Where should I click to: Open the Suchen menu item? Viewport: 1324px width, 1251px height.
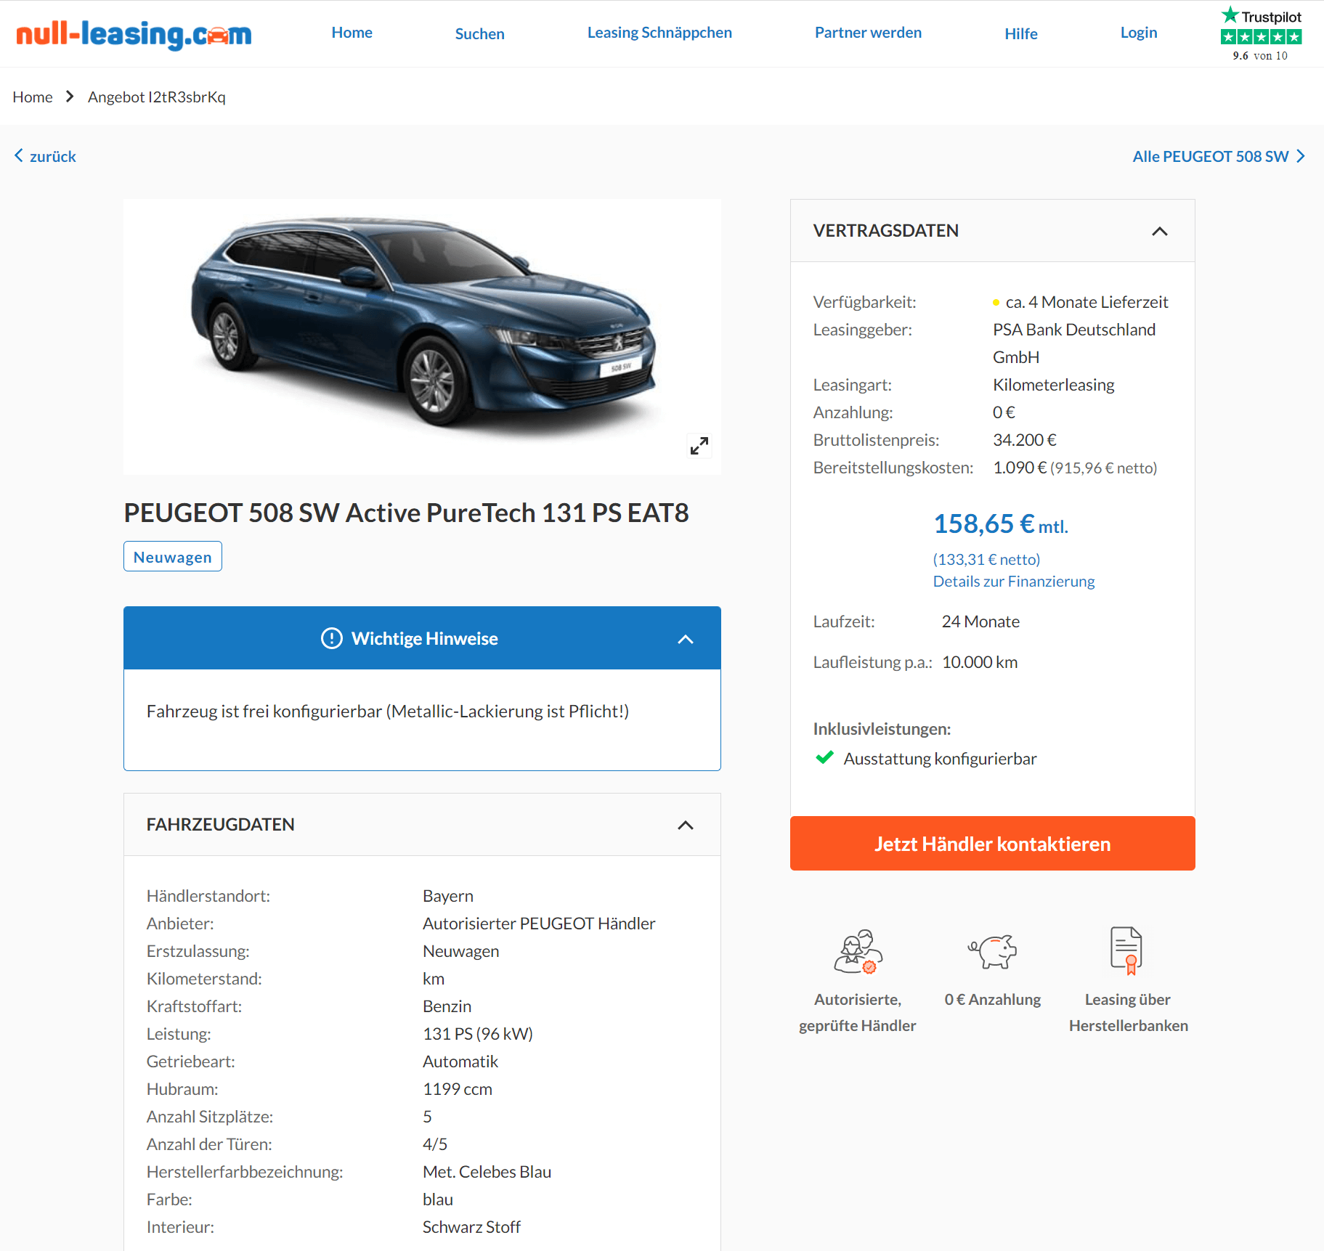[x=479, y=33]
